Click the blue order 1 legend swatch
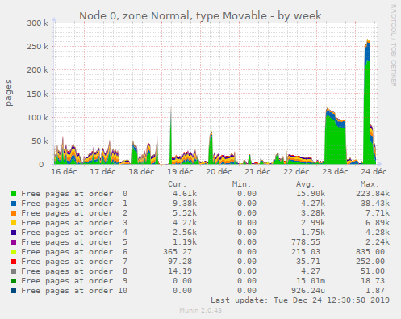This screenshot has width=401, height=319. coord(14,204)
